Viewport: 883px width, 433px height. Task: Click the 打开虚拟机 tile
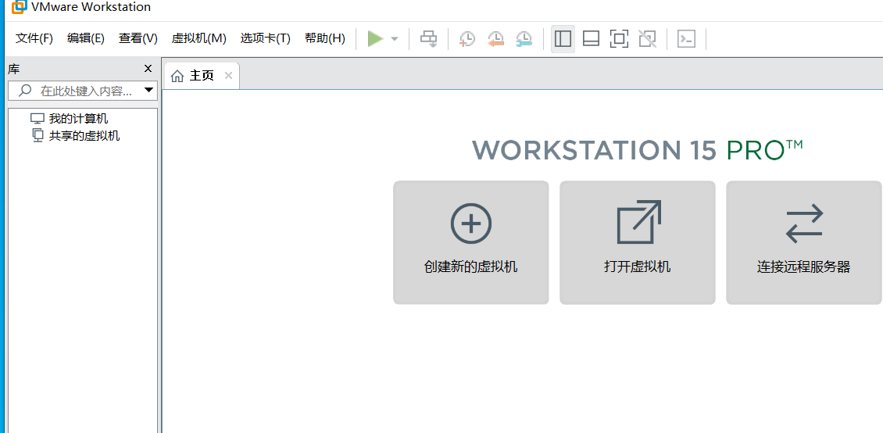tap(638, 242)
